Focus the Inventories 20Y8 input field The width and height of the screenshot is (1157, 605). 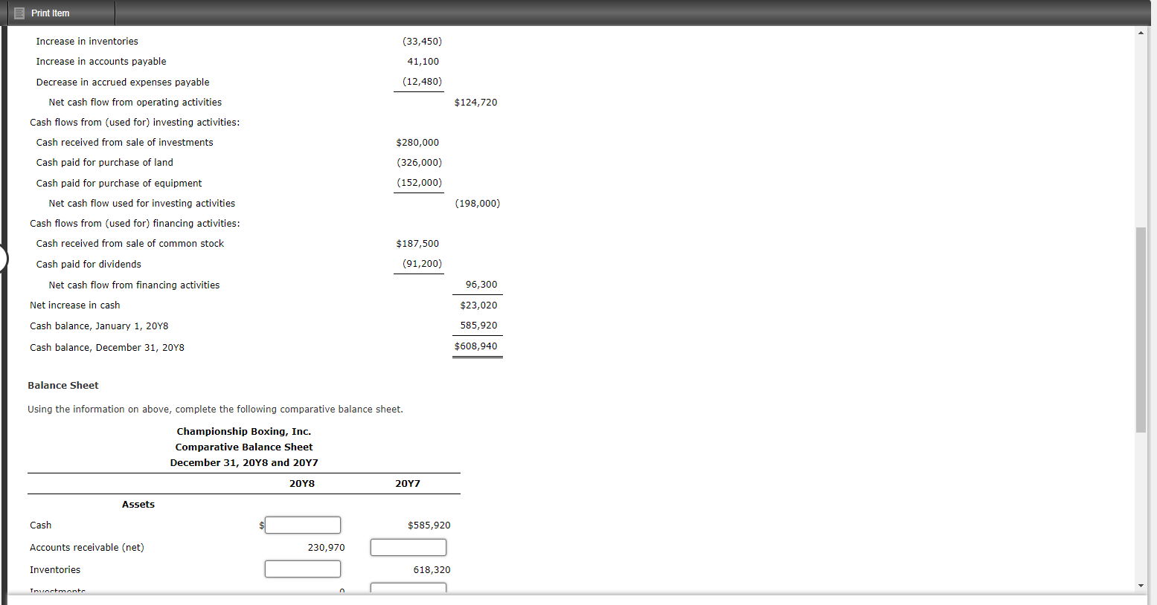(303, 569)
